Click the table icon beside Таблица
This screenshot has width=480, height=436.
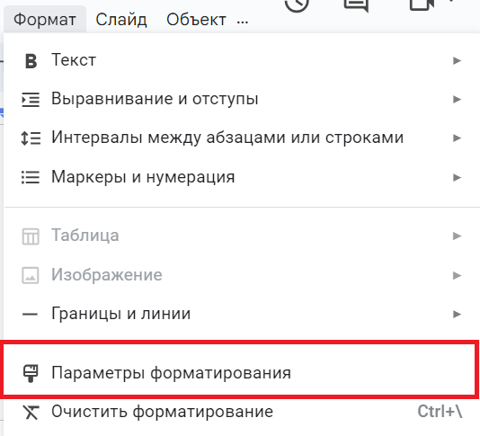[x=31, y=236]
